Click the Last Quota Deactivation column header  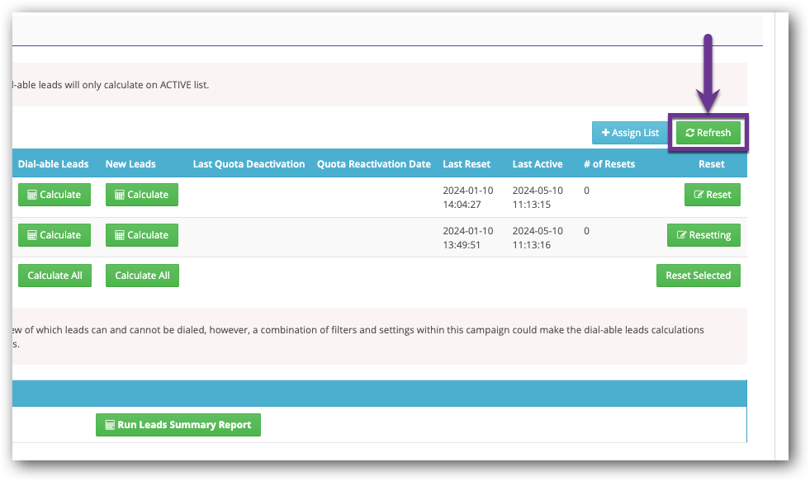[249, 164]
